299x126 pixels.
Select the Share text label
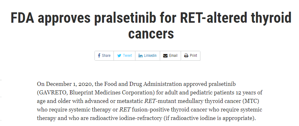click(x=106, y=56)
